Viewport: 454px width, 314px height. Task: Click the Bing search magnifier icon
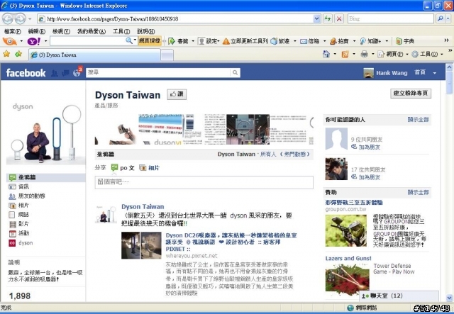coord(441,18)
